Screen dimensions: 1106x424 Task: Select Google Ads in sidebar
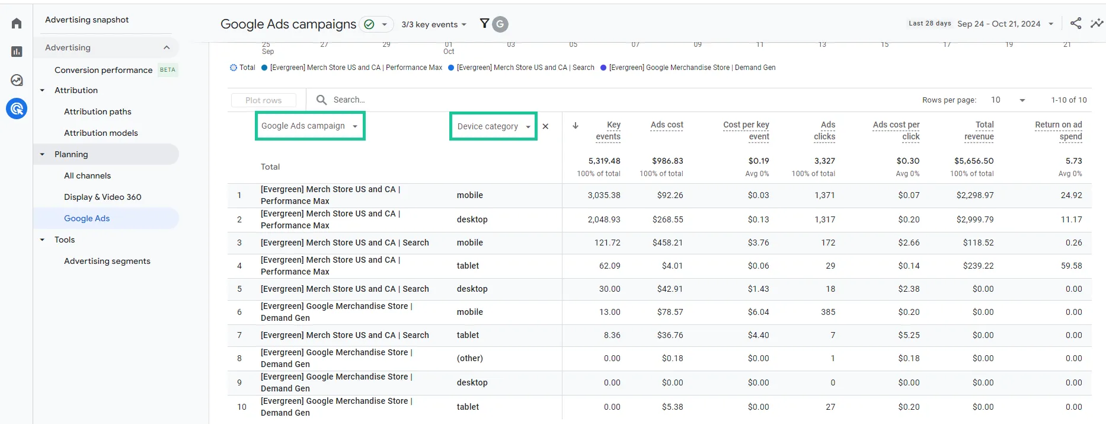[87, 218]
